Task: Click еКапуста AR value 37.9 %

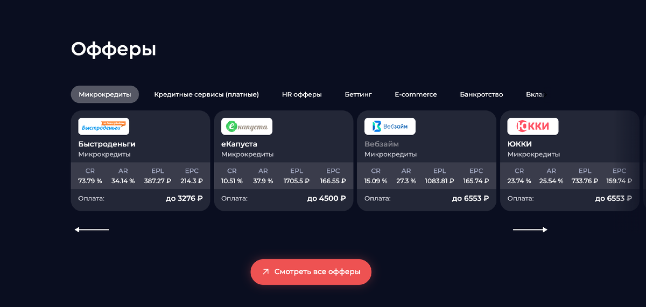Action: pyautogui.click(x=263, y=181)
